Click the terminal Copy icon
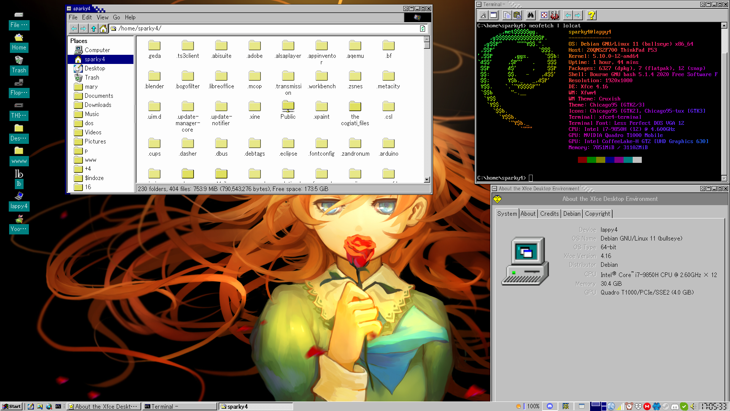Screen dimensions: 730x411 tap(507, 15)
